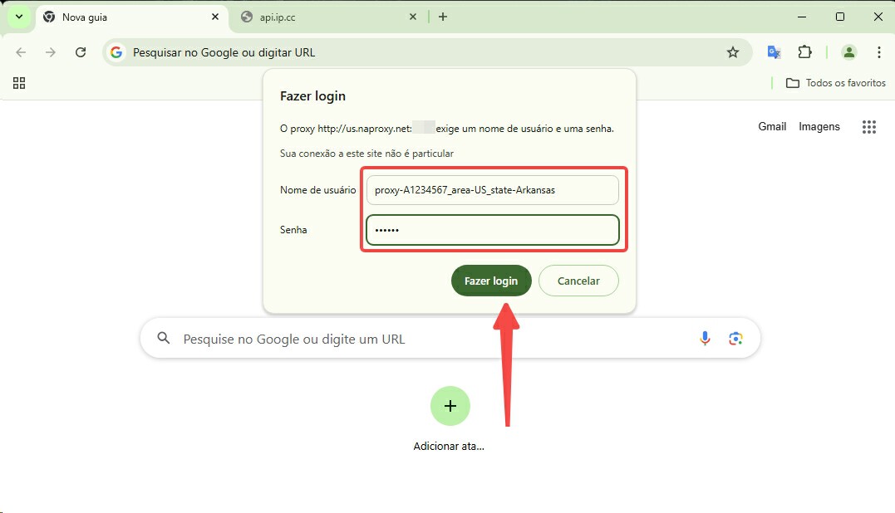The image size is (895, 513).
Task: Search by image with Lens icon
Action: (735, 339)
